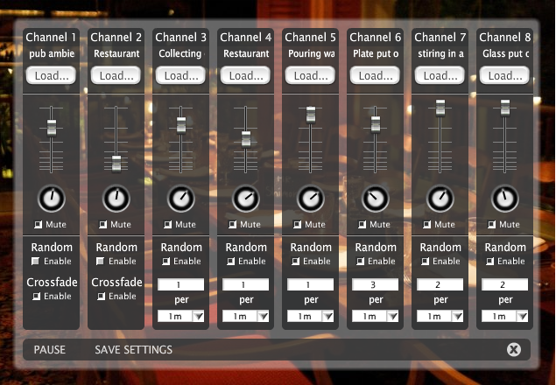The height and width of the screenshot is (385, 556).
Task: Click Channel 8 random count field
Action: coord(505,284)
